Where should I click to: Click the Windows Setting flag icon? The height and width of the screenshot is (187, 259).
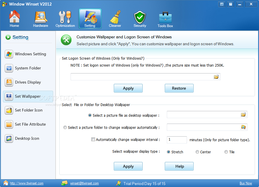click(9, 54)
